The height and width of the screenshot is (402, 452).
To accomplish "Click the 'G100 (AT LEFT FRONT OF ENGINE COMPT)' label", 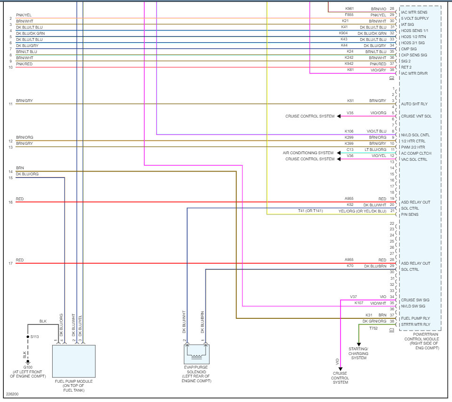I will [x=28, y=372].
